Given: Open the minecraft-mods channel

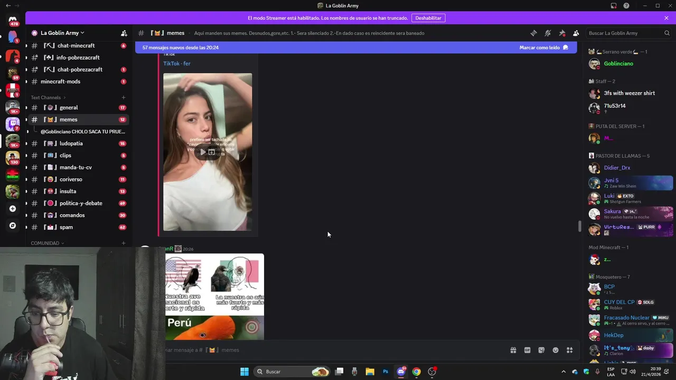Looking at the screenshot, I should 78,82.
